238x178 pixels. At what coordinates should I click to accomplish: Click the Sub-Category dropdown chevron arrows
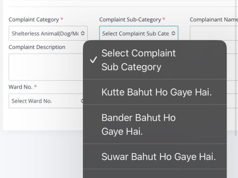(x=173, y=33)
